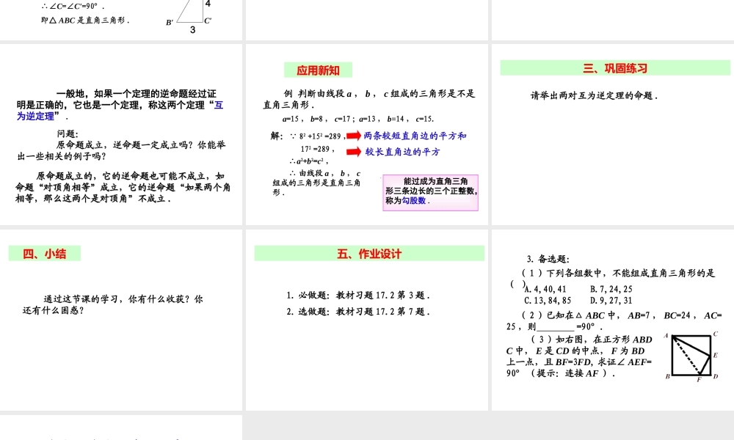Click the 三、巩固练习 green banner
This screenshot has height=440, width=734.
point(615,69)
